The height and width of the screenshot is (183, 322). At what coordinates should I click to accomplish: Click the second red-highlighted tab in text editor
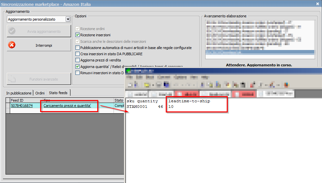[x=244, y=94]
